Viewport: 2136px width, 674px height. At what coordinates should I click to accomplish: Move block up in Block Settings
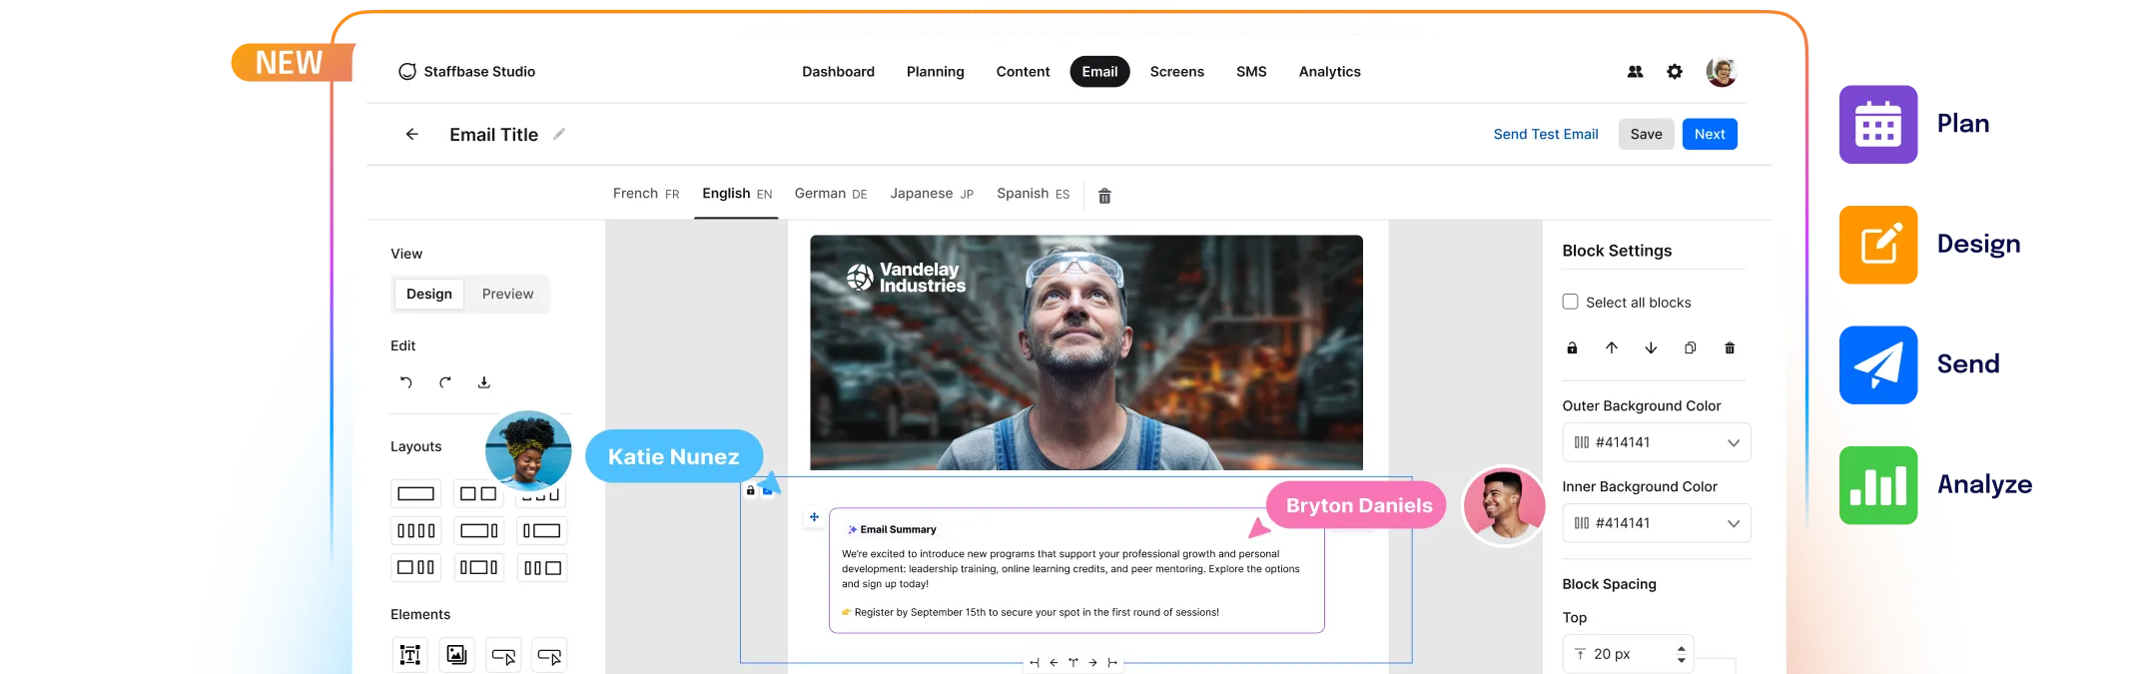pos(1612,347)
